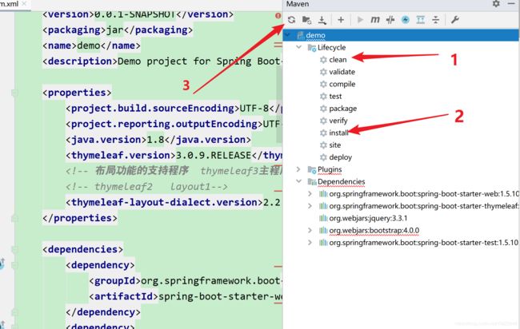Fold the dependencies block in gutter
The image size is (520, 329).
tap(14, 250)
